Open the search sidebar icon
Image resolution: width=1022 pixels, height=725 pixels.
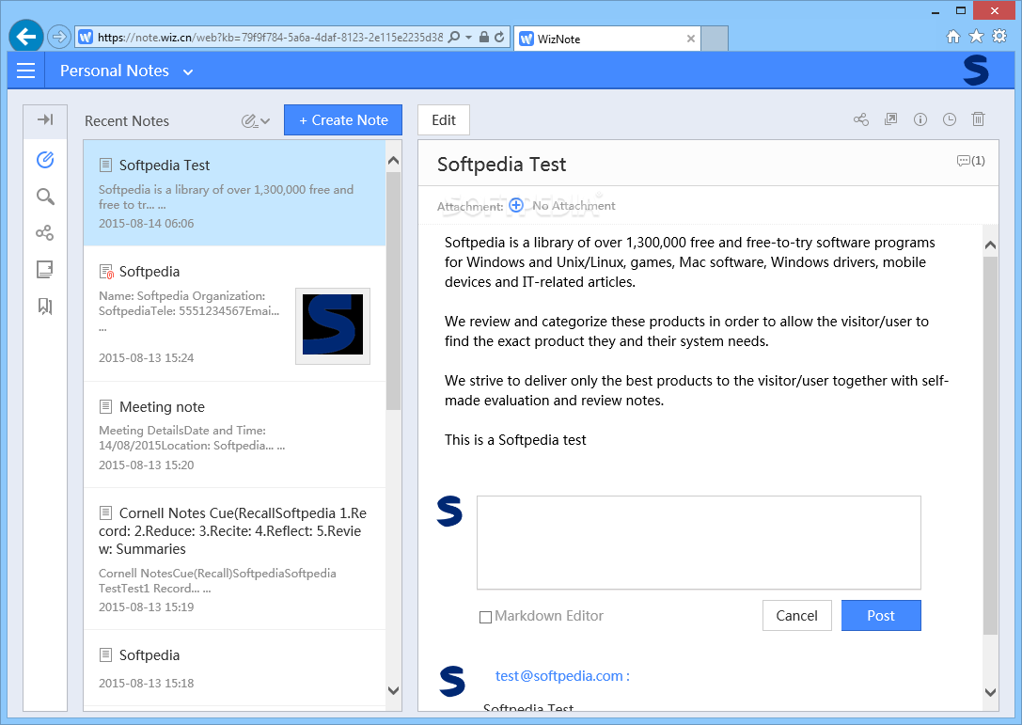point(45,197)
